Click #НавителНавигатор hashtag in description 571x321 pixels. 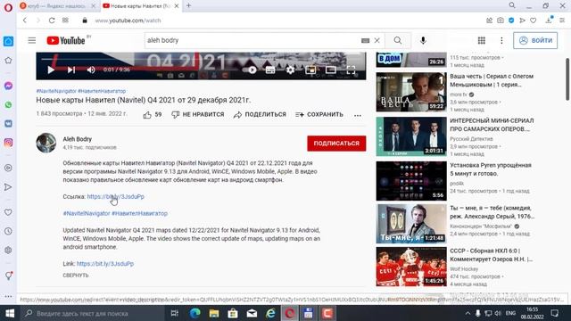tap(139, 213)
